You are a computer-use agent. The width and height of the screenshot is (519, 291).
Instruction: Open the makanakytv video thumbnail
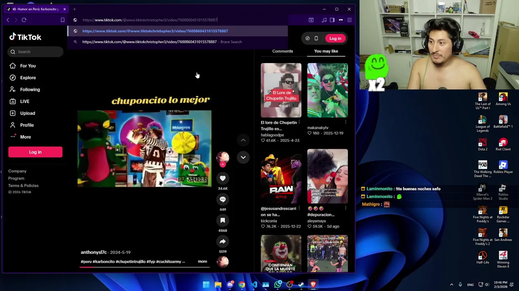(327, 90)
